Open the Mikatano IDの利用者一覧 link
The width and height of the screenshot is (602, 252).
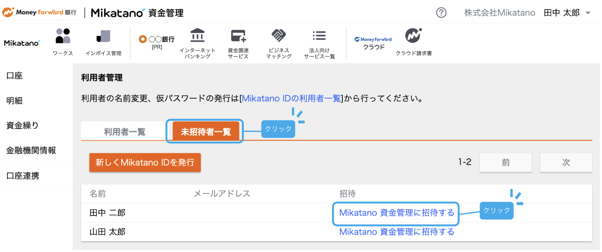tap(291, 98)
